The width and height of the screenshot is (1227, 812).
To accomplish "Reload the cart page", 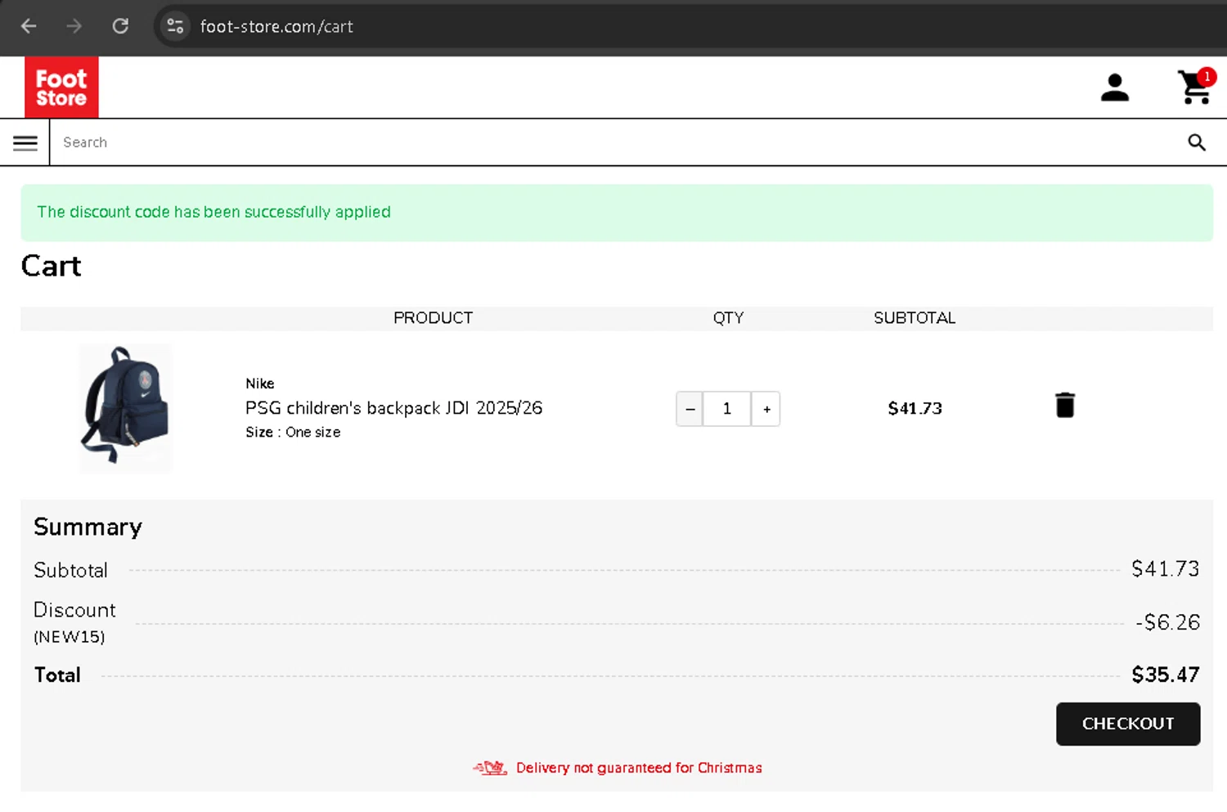I will [x=120, y=26].
